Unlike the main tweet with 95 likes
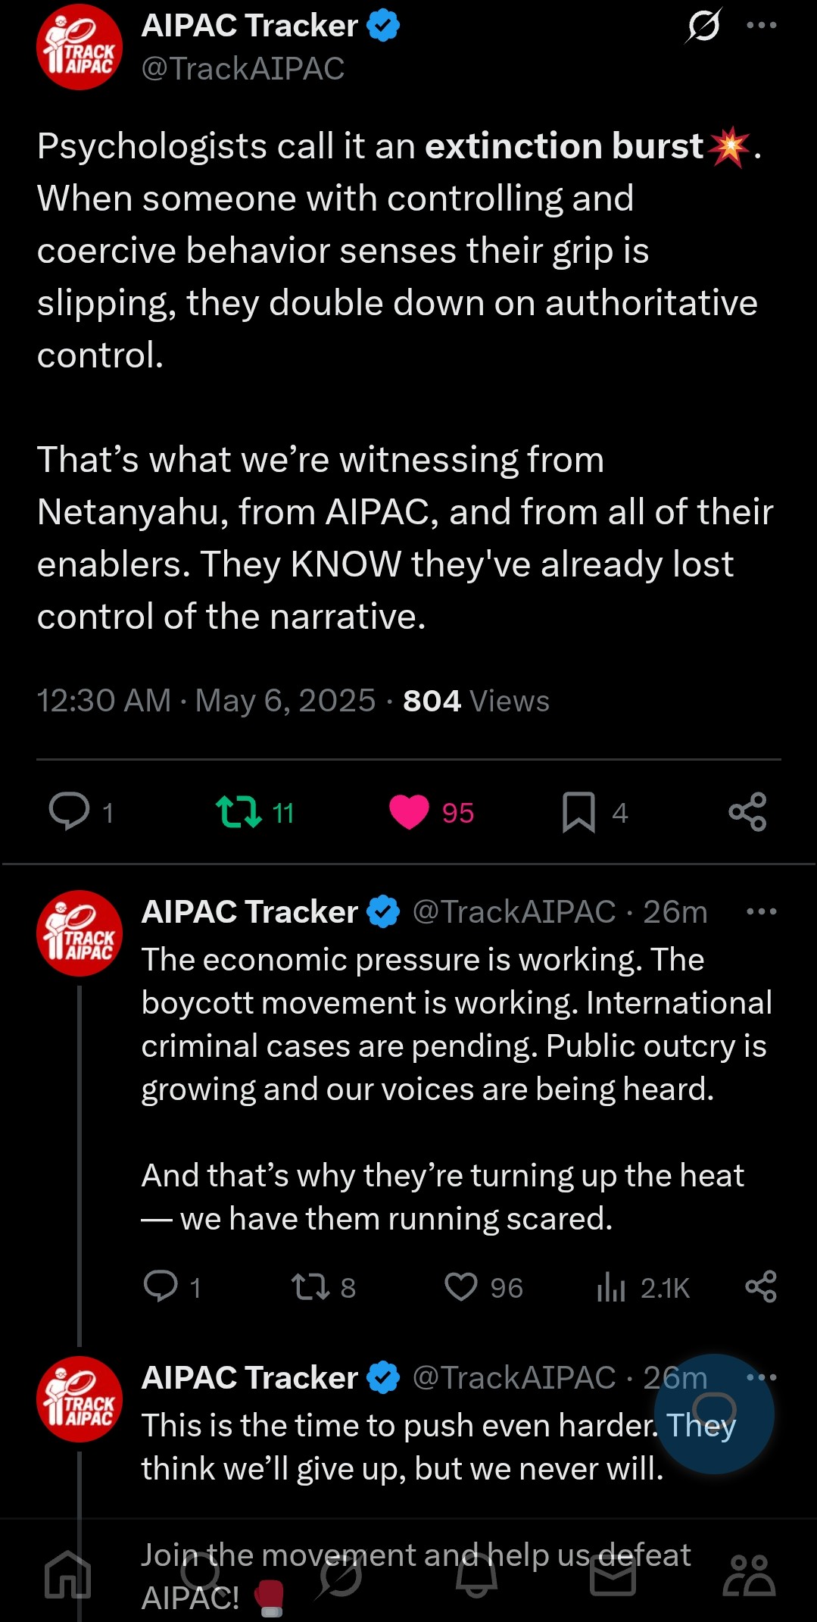 [x=409, y=812]
